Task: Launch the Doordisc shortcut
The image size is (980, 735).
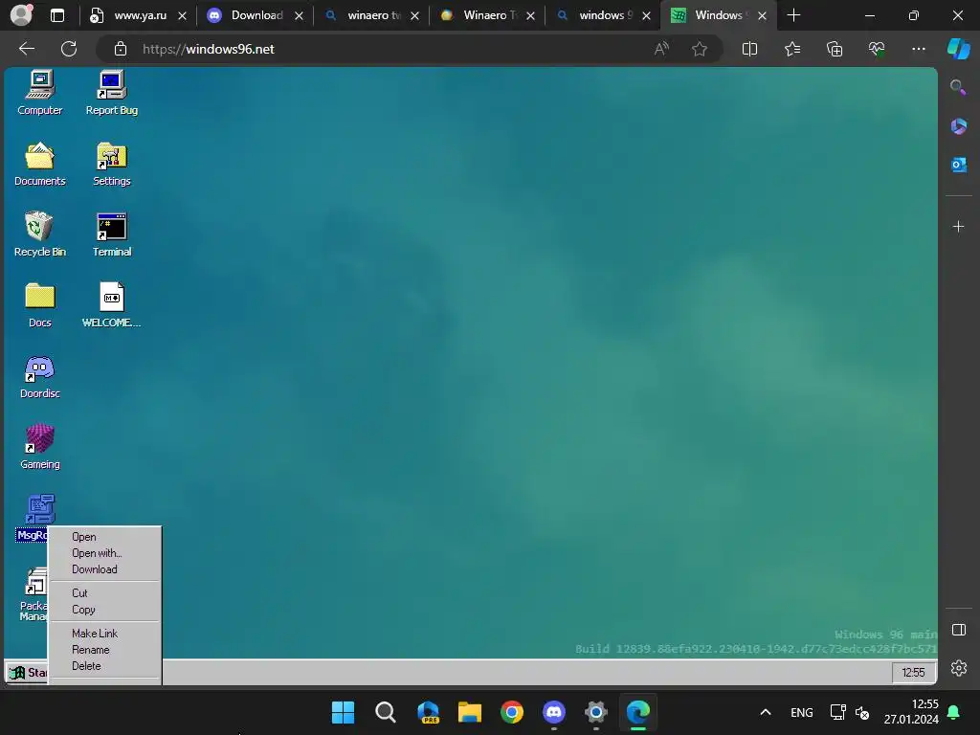Action: 40,376
